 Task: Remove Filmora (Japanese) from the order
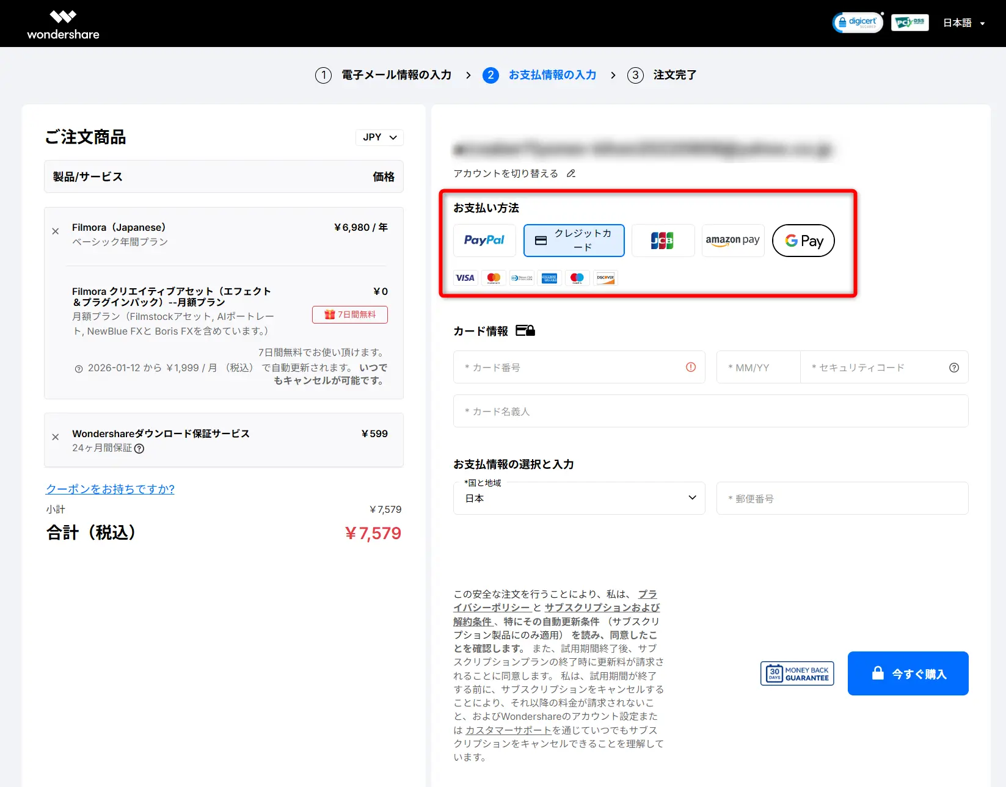click(x=56, y=231)
